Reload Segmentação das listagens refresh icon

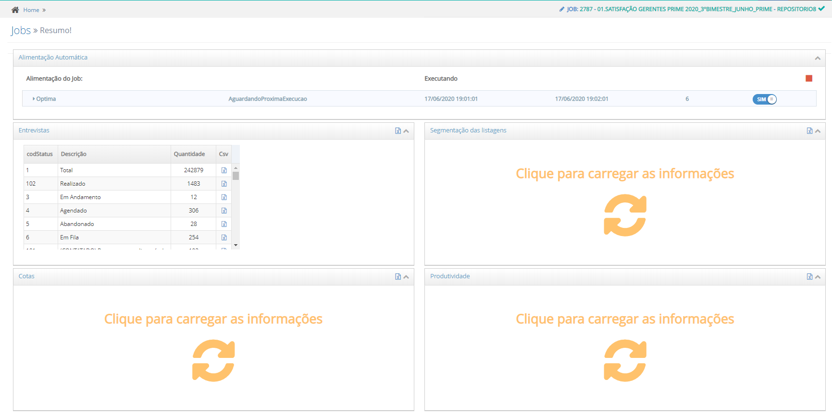[625, 215]
